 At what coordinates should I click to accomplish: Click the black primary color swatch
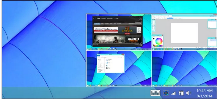154,39
